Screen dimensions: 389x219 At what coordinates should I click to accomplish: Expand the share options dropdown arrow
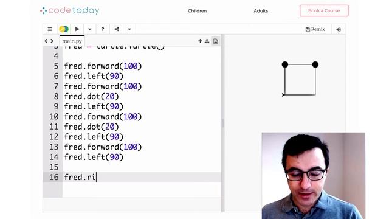coord(129,29)
